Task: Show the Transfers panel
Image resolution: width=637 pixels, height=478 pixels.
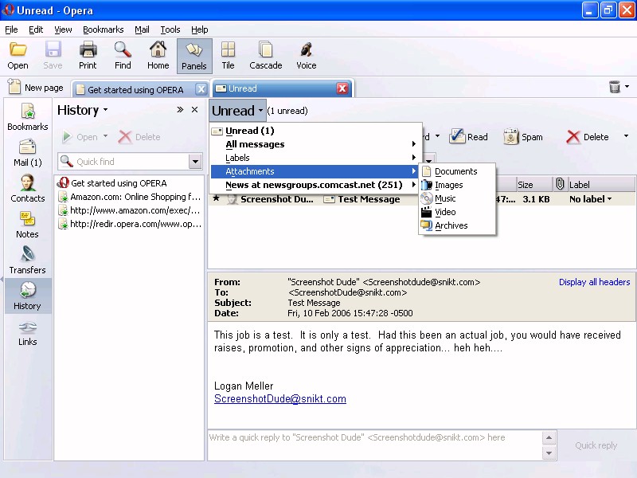Action: point(27,260)
